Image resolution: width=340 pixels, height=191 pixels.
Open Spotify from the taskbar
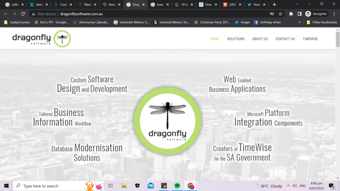pyautogui.click(x=177, y=186)
